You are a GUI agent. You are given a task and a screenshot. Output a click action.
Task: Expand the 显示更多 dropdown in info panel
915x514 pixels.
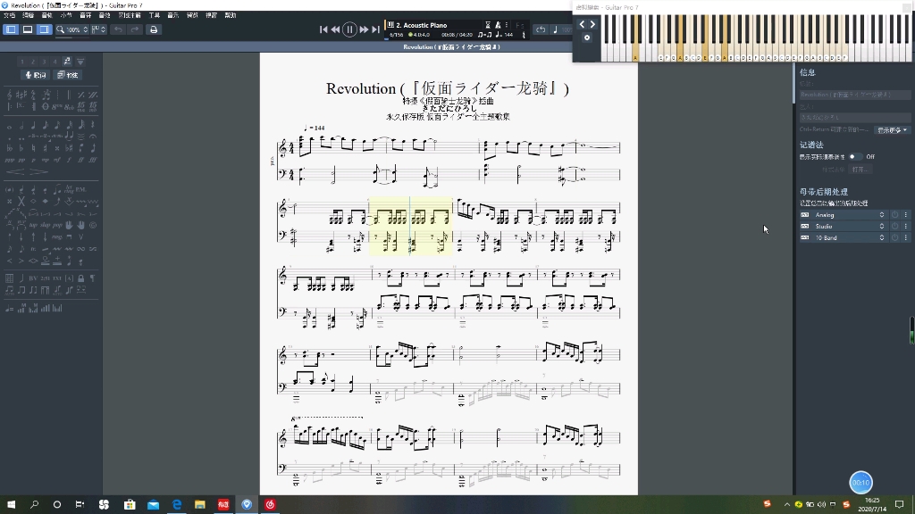893,130
